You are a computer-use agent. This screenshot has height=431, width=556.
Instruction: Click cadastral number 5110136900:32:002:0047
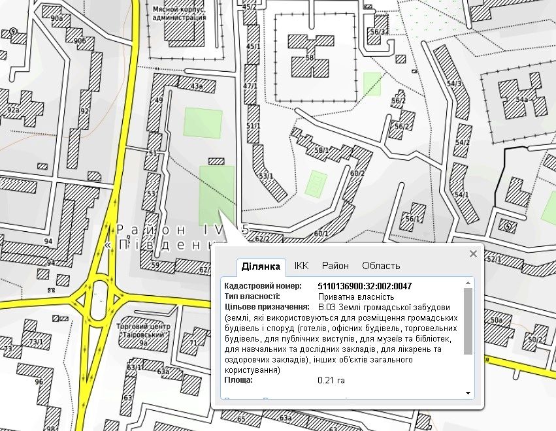pyautogui.click(x=365, y=286)
